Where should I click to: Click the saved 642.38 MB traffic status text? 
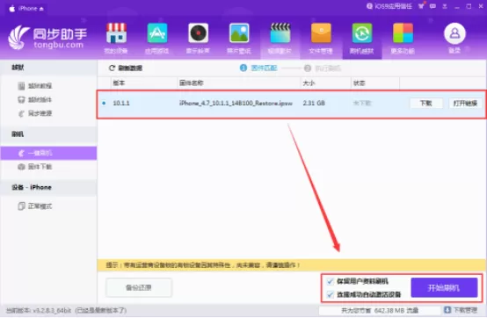[x=380, y=310]
